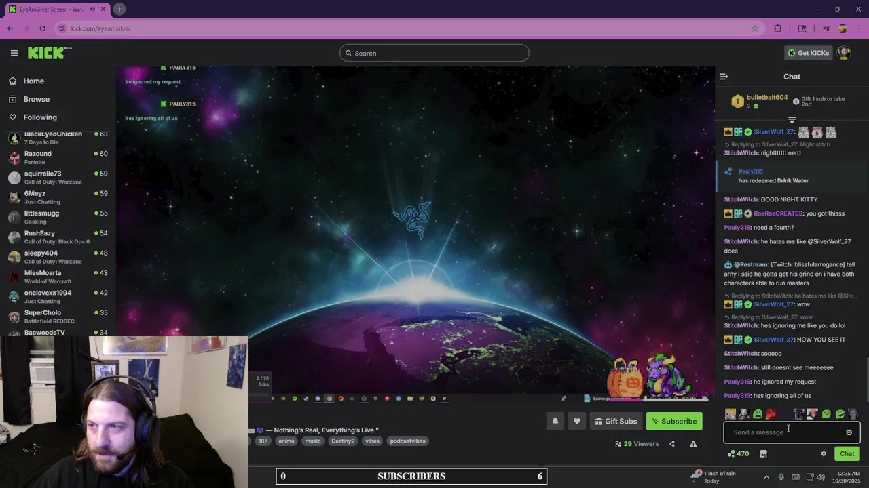Open the tab search icon in toolbar
The width and height of the screenshot is (869, 488).
click(802, 28)
